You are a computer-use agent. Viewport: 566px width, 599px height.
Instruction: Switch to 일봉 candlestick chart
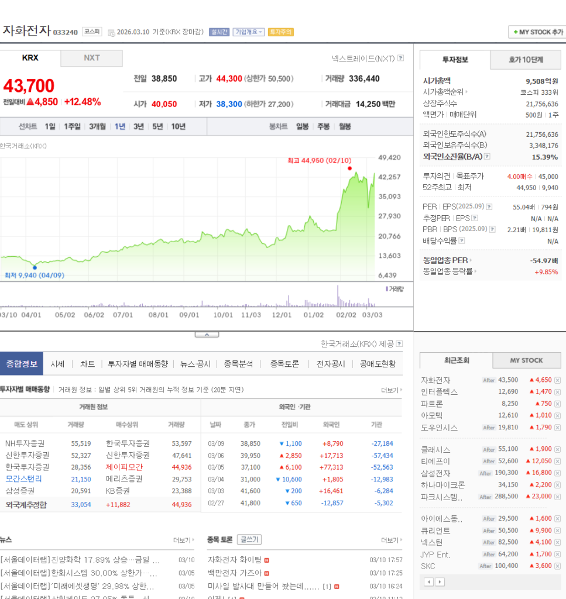pyautogui.click(x=302, y=126)
